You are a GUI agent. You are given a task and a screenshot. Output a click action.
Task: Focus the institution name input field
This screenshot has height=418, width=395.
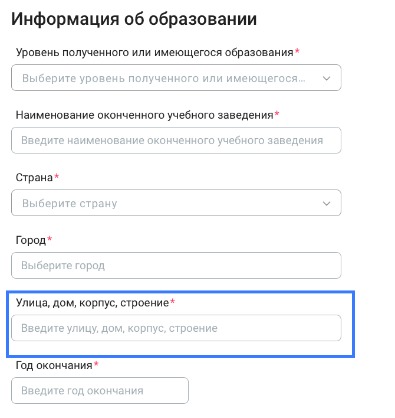pos(176,141)
